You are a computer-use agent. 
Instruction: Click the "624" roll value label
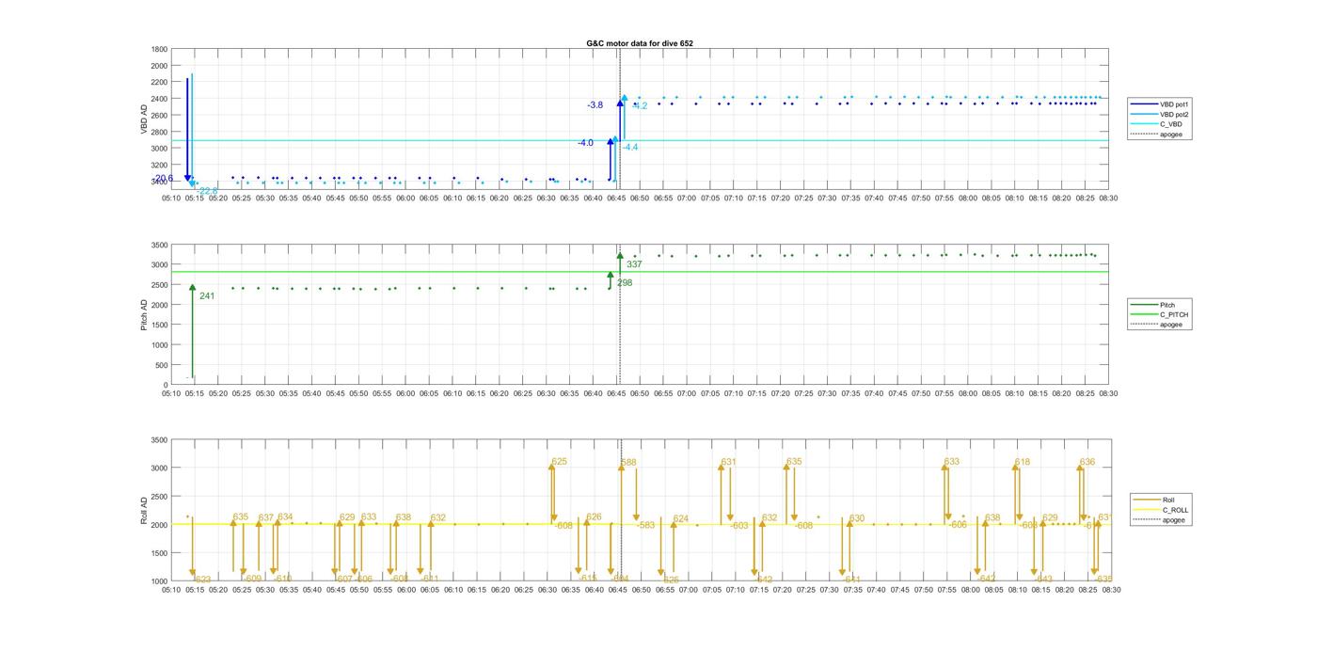click(680, 519)
